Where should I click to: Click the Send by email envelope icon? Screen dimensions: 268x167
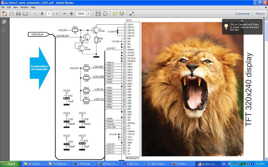pos(25,13)
